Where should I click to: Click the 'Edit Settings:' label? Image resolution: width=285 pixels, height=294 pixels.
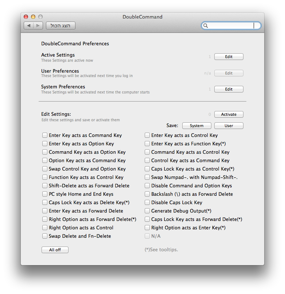(x=56, y=114)
